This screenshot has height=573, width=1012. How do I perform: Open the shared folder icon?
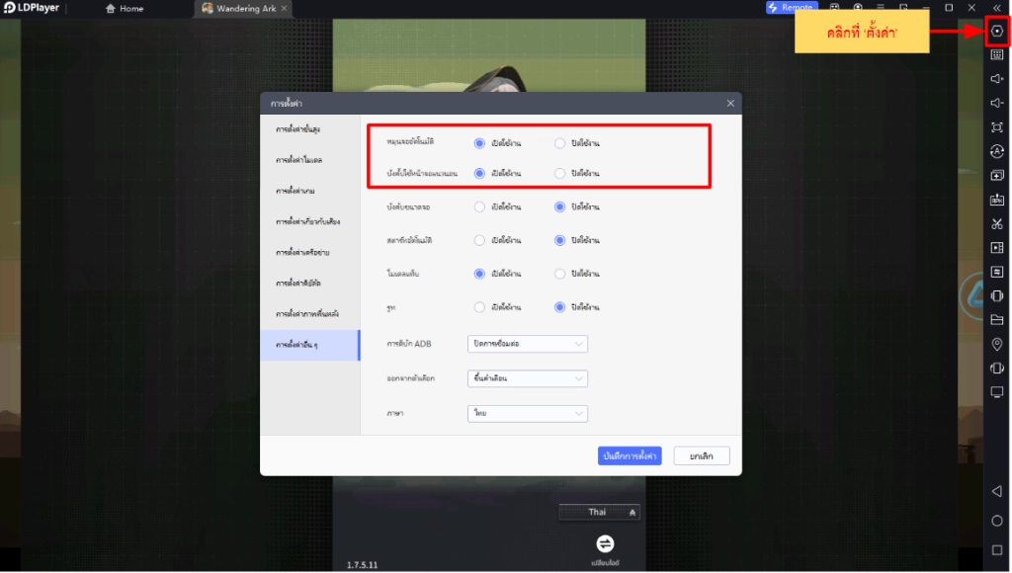(x=996, y=320)
